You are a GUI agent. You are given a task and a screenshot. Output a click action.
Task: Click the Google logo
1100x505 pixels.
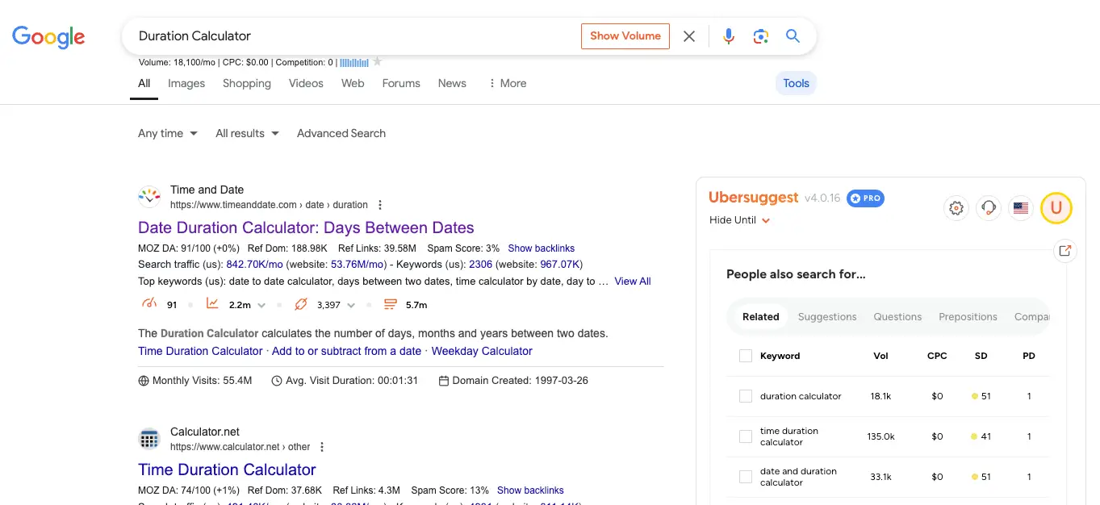48,36
